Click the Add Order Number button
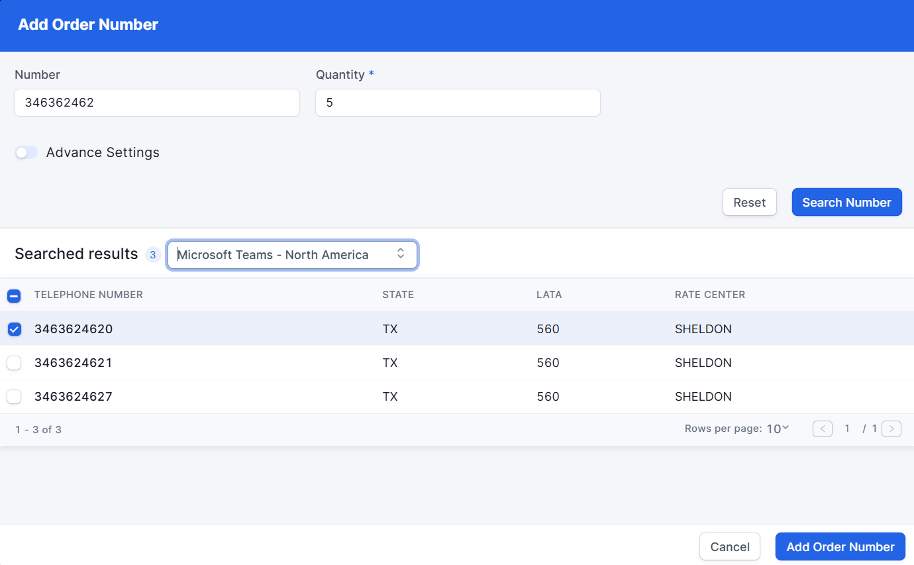The image size is (914, 565). click(x=840, y=546)
